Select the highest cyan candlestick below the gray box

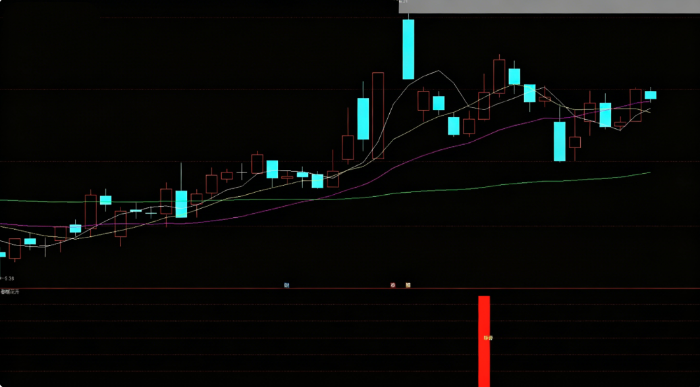click(x=408, y=49)
